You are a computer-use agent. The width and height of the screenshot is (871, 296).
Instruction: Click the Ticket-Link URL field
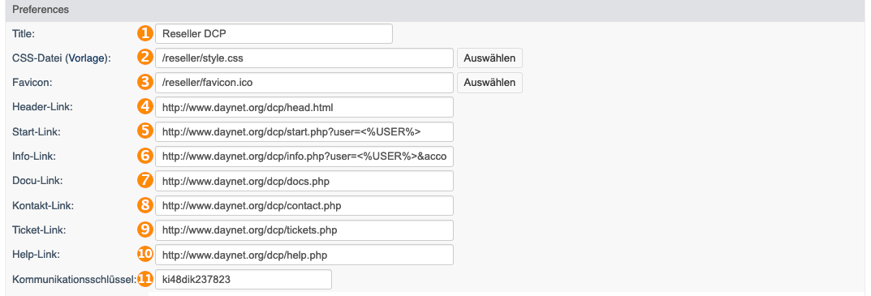(x=304, y=230)
